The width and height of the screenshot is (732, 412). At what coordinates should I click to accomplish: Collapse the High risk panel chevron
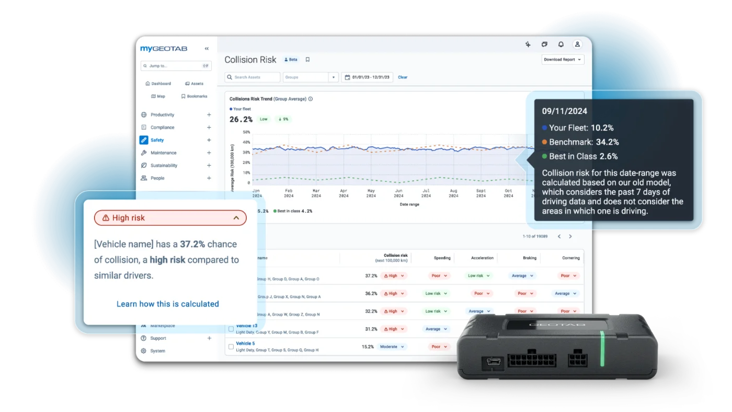click(236, 218)
